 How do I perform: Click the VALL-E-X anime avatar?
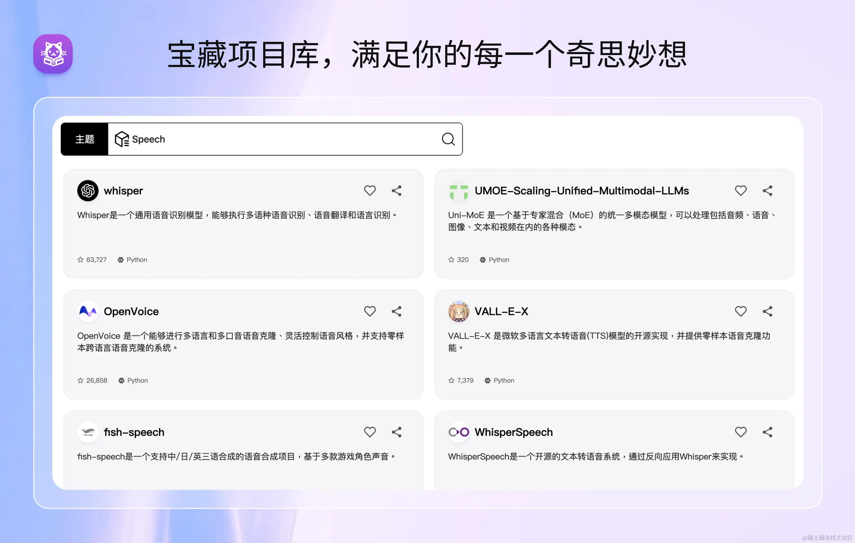[459, 311]
